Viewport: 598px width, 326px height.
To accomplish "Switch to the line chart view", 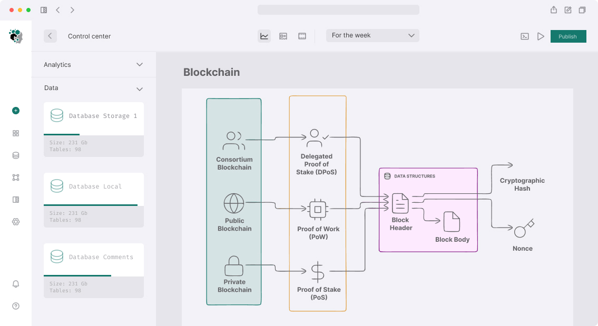I will [264, 36].
